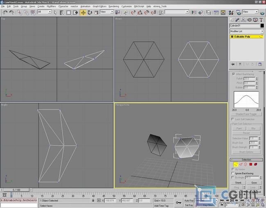Click the Select and Manipulate icon
This screenshot has width=266, height=208.
pos(126,12)
